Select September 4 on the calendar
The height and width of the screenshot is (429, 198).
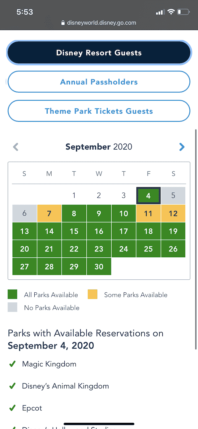coord(148,195)
